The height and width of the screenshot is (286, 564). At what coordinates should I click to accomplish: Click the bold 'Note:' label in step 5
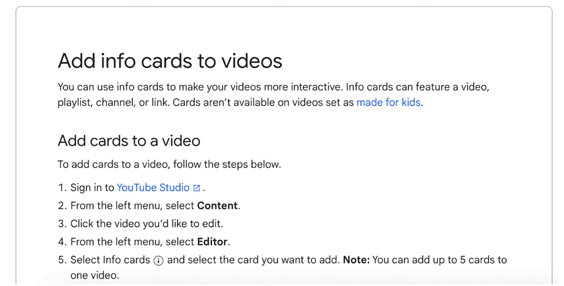click(x=356, y=260)
